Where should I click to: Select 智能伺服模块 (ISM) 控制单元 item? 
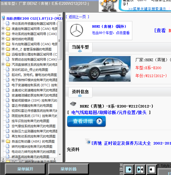34,100
